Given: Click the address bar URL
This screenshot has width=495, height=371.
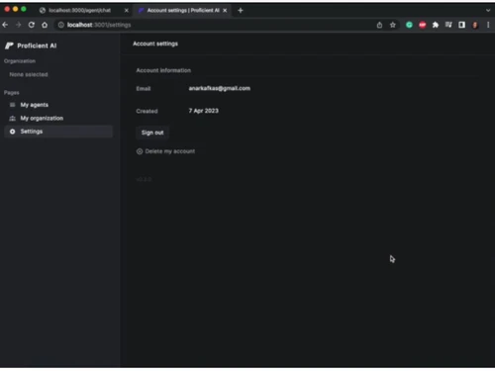Looking at the screenshot, I should [x=99, y=25].
